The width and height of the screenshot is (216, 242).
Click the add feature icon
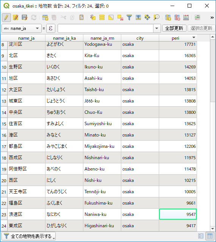[x=45, y=17]
